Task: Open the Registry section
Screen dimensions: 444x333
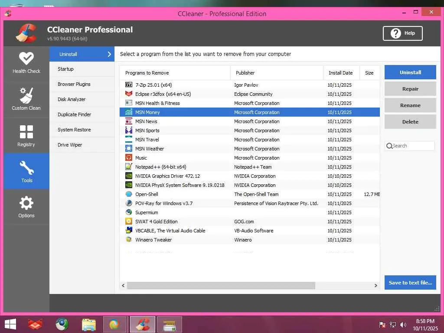Action: click(x=26, y=136)
